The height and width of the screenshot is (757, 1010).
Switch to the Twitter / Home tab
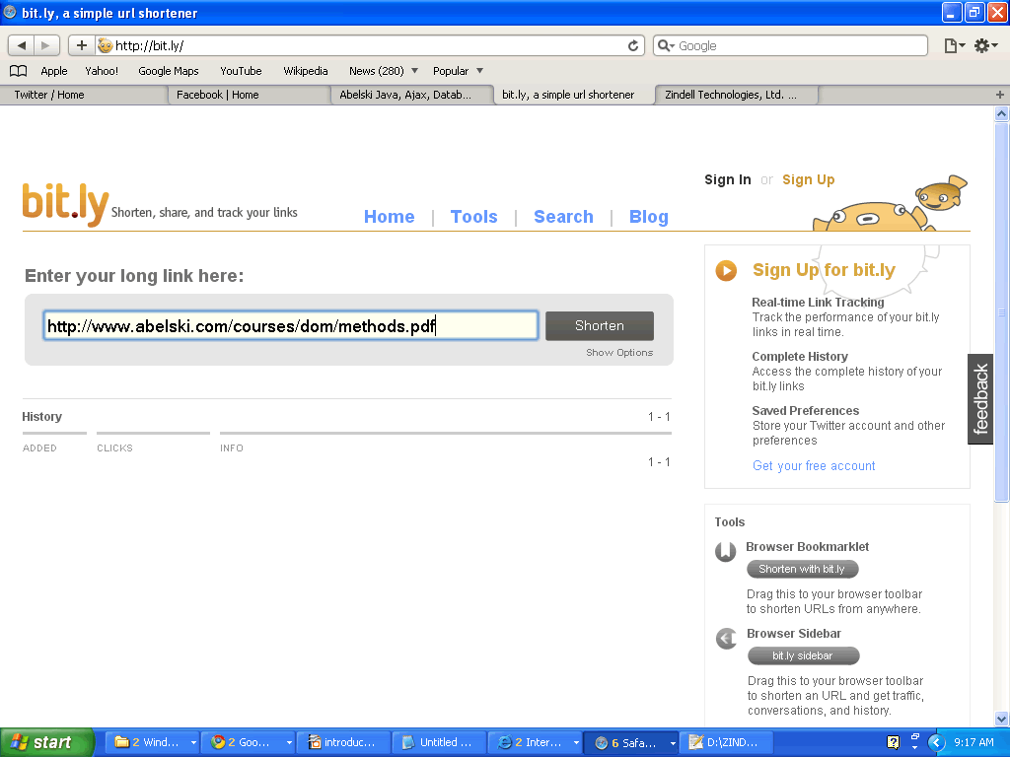pos(84,95)
